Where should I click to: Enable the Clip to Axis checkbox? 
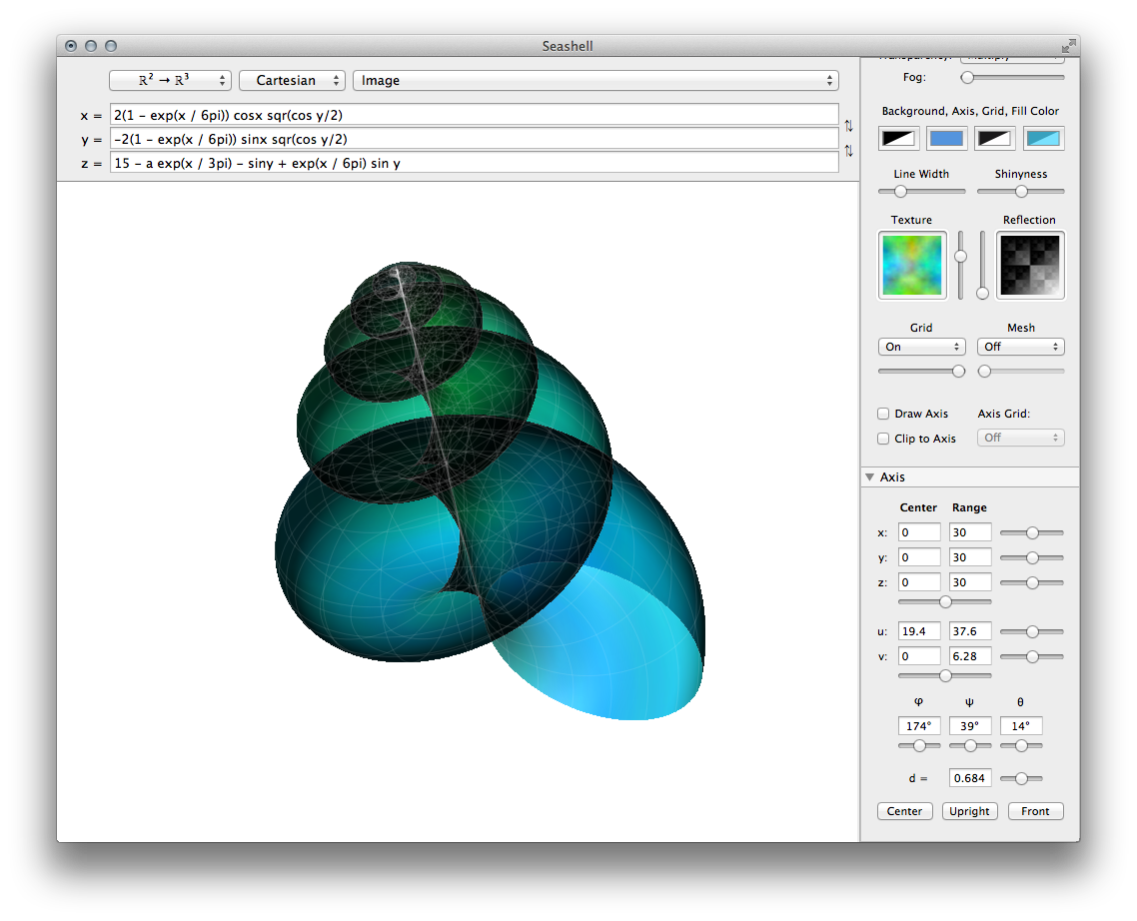pyautogui.click(x=883, y=439)
